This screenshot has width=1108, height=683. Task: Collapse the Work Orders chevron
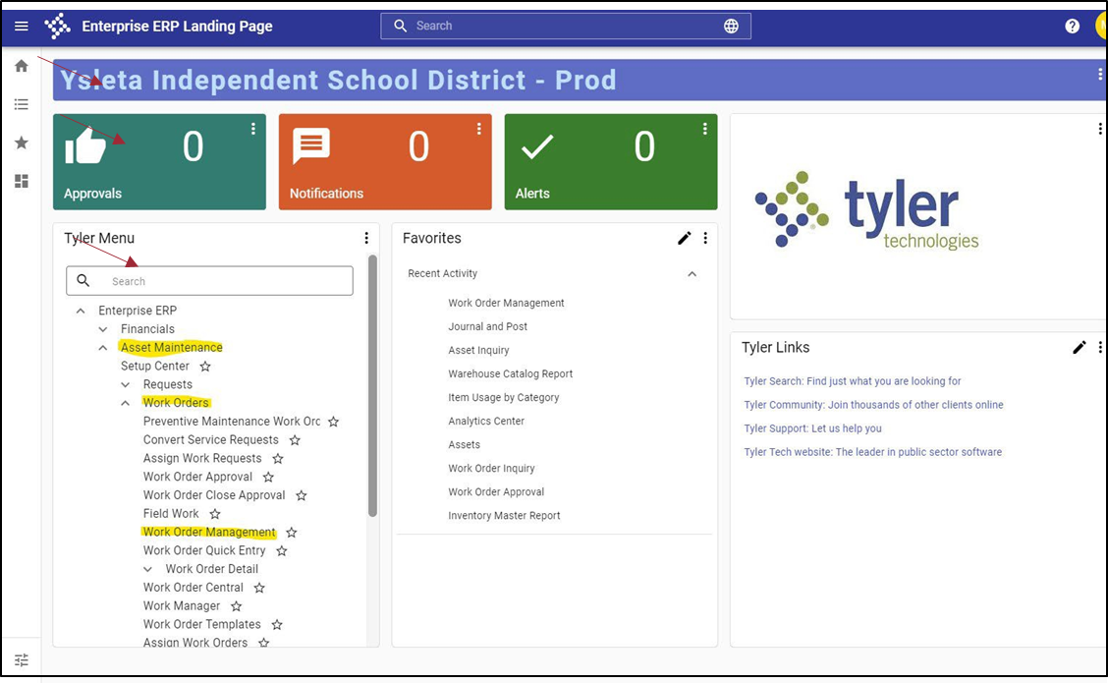pyautogui.click(x=125, y=403)
